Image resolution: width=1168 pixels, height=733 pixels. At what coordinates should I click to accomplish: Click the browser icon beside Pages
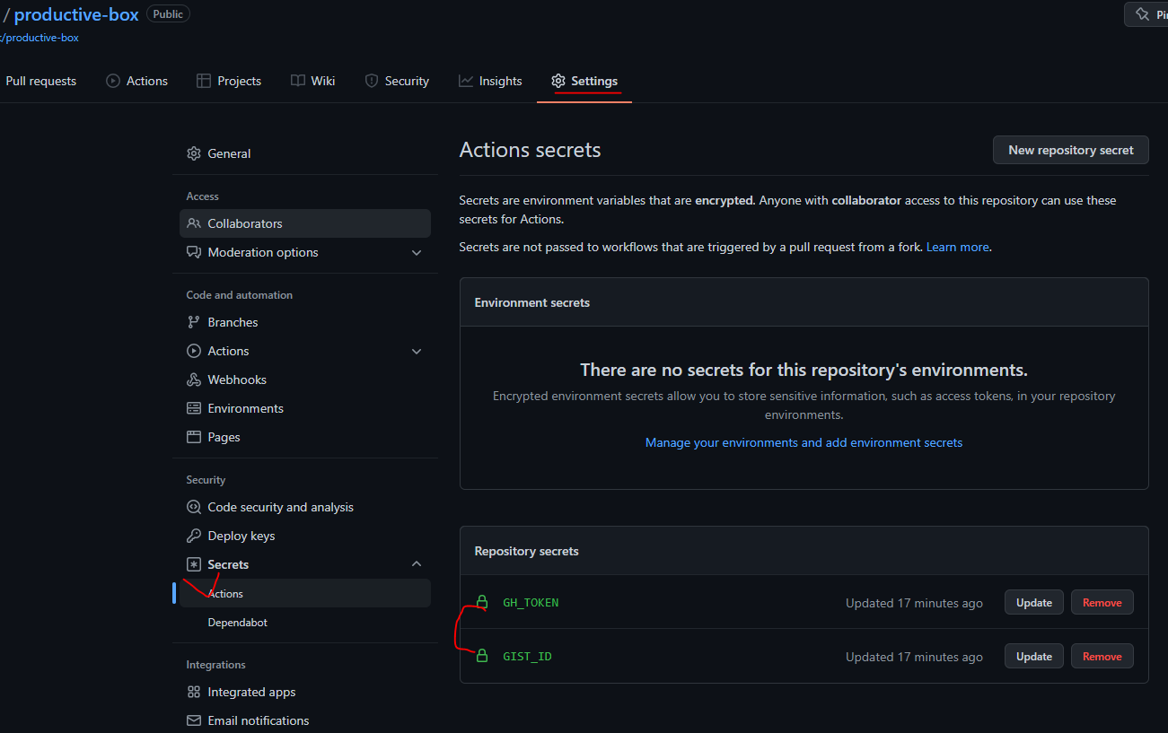pyautogui.click(x=194, y=437)
